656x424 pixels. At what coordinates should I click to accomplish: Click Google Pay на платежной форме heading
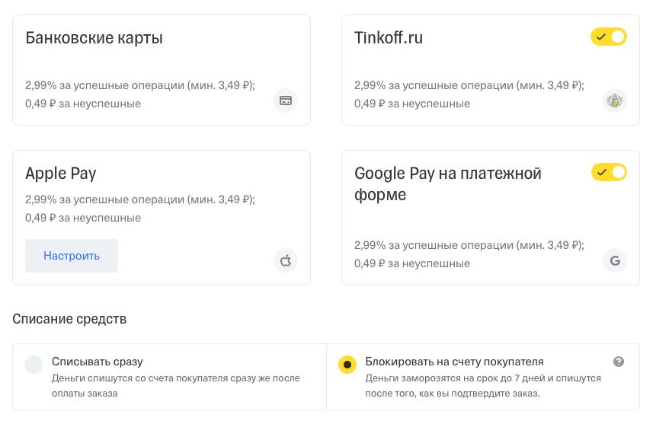[448, 183]
